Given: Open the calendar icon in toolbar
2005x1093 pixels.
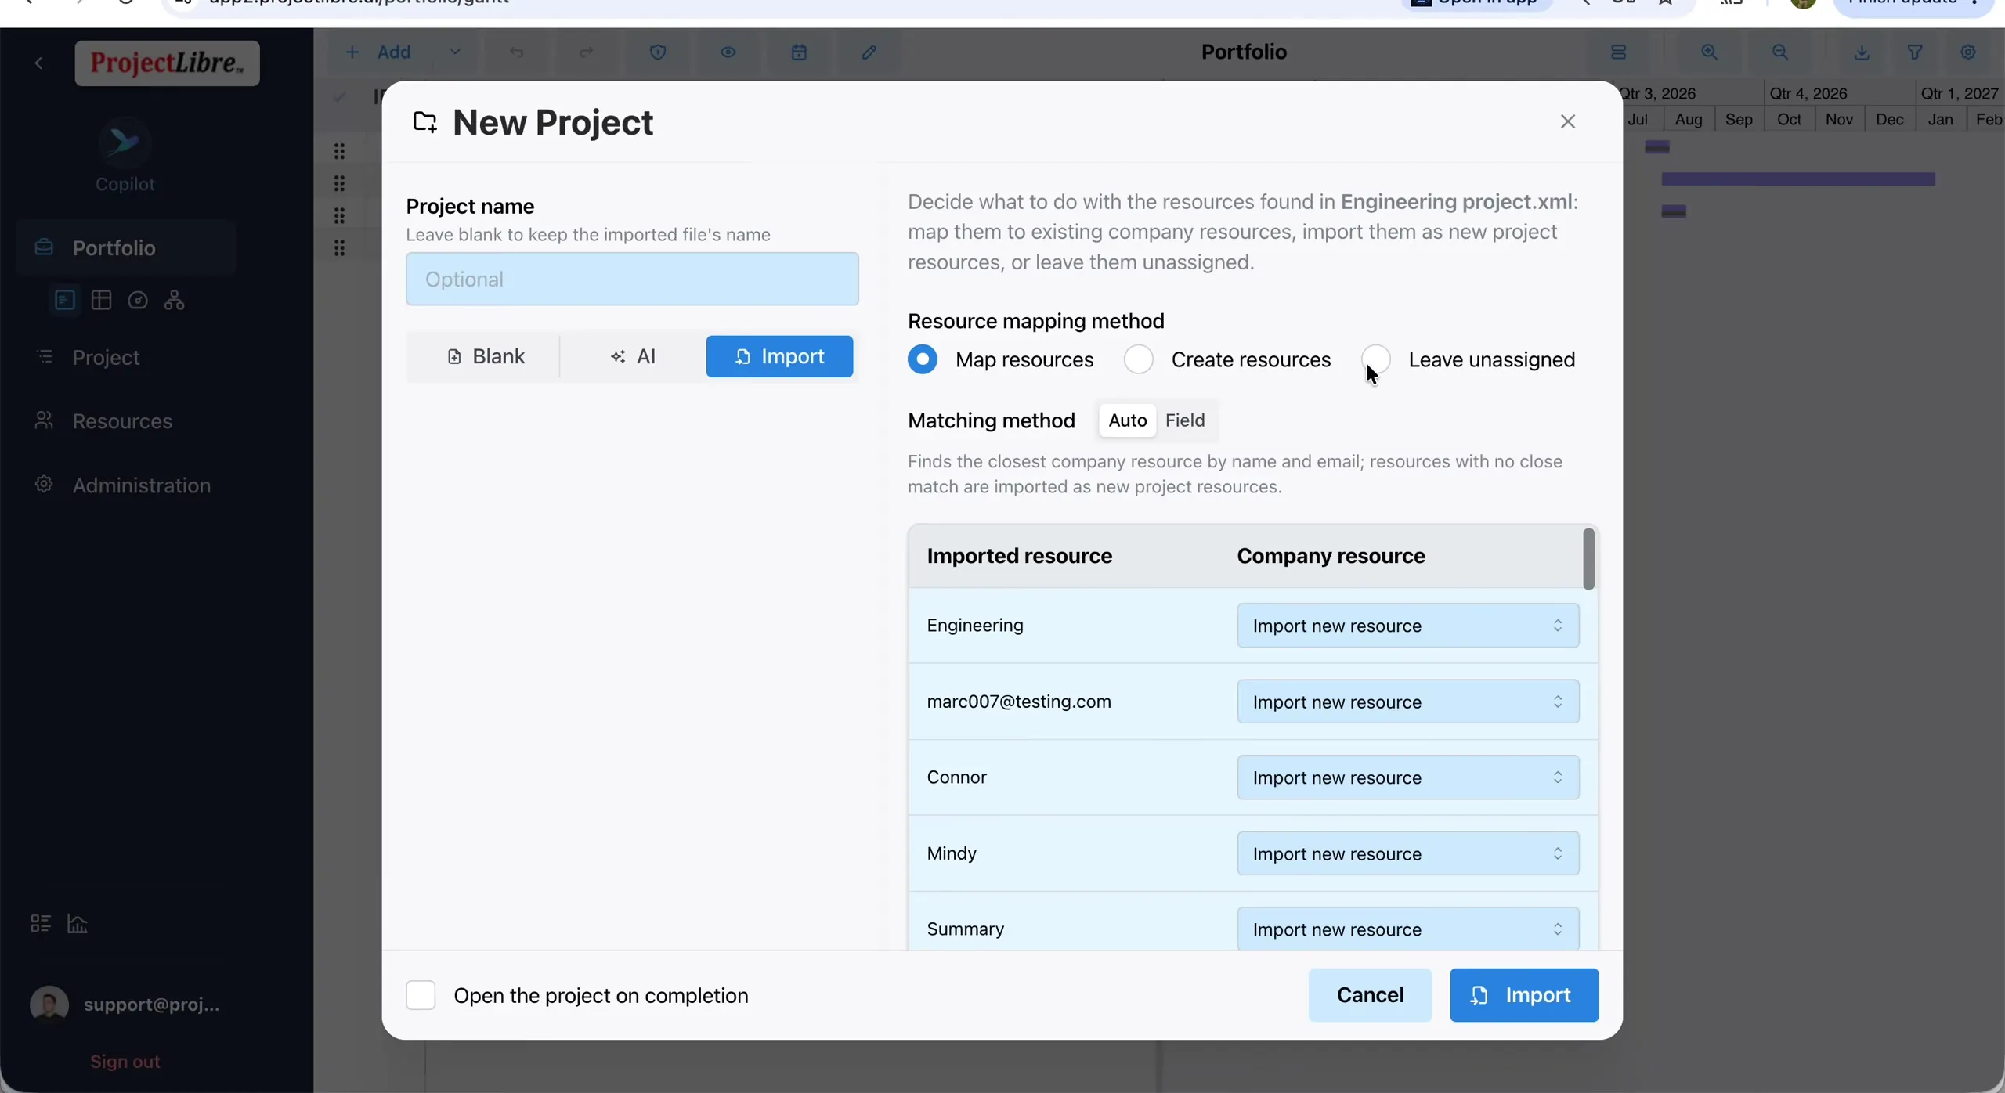Looking at the screenshot, I should pos(799,52).
